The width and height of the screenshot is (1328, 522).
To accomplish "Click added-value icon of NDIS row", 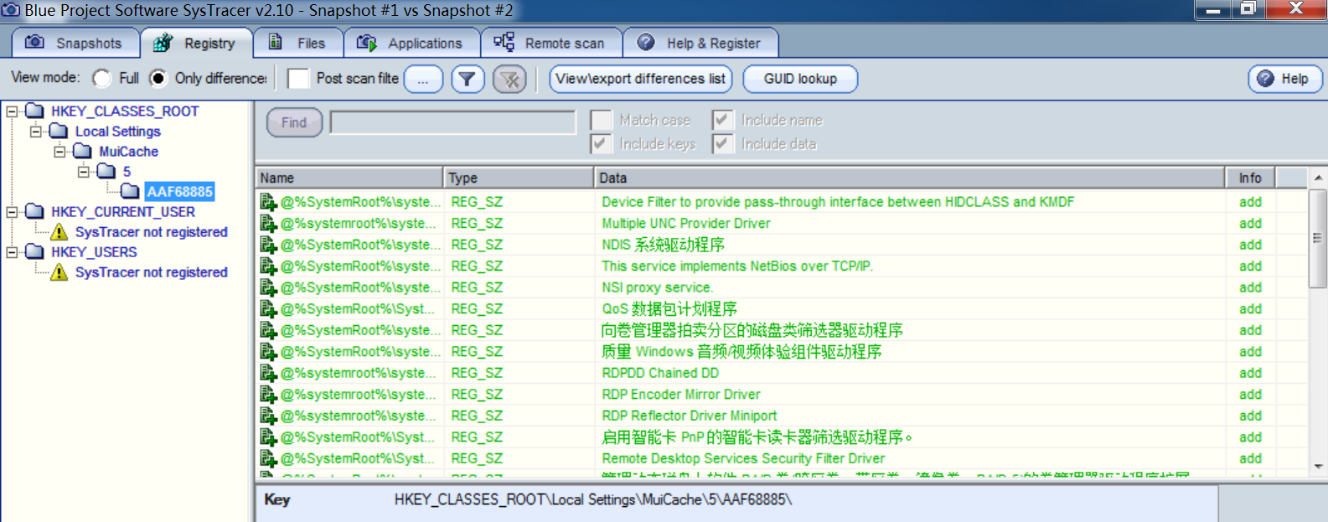I will tap(268, 245).
